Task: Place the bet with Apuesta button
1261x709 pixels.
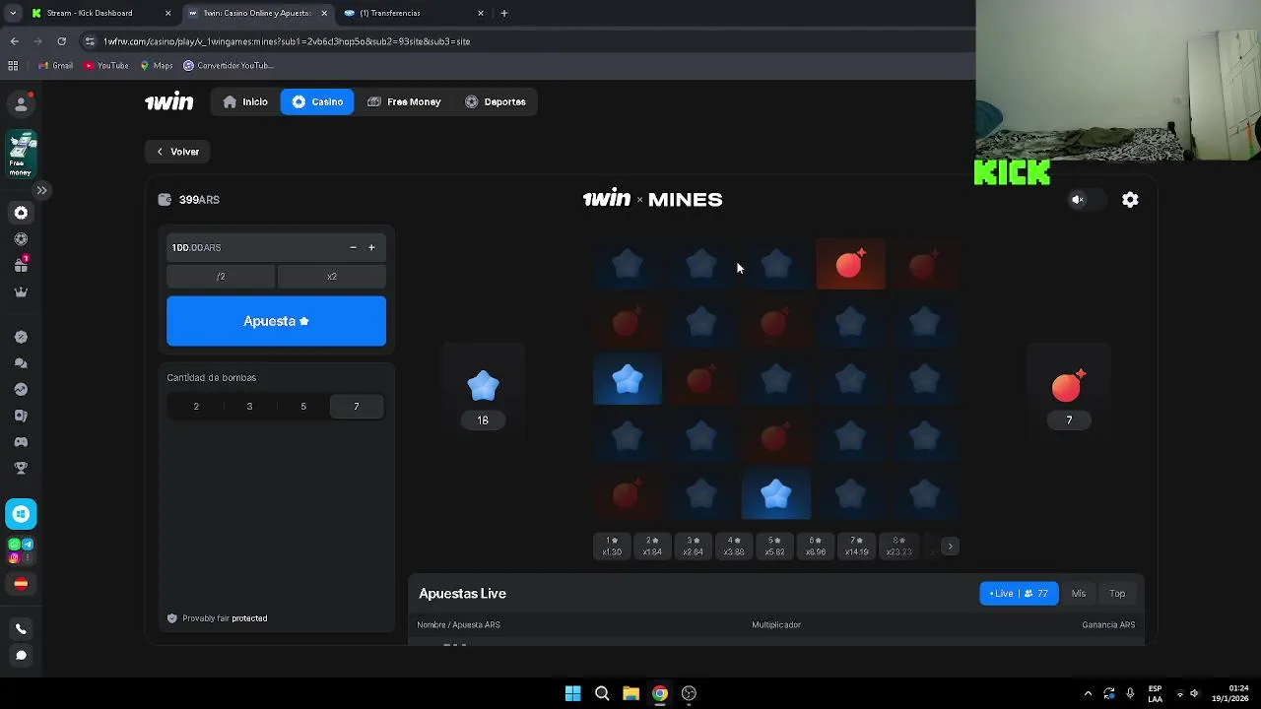Action: click(276, 321)
